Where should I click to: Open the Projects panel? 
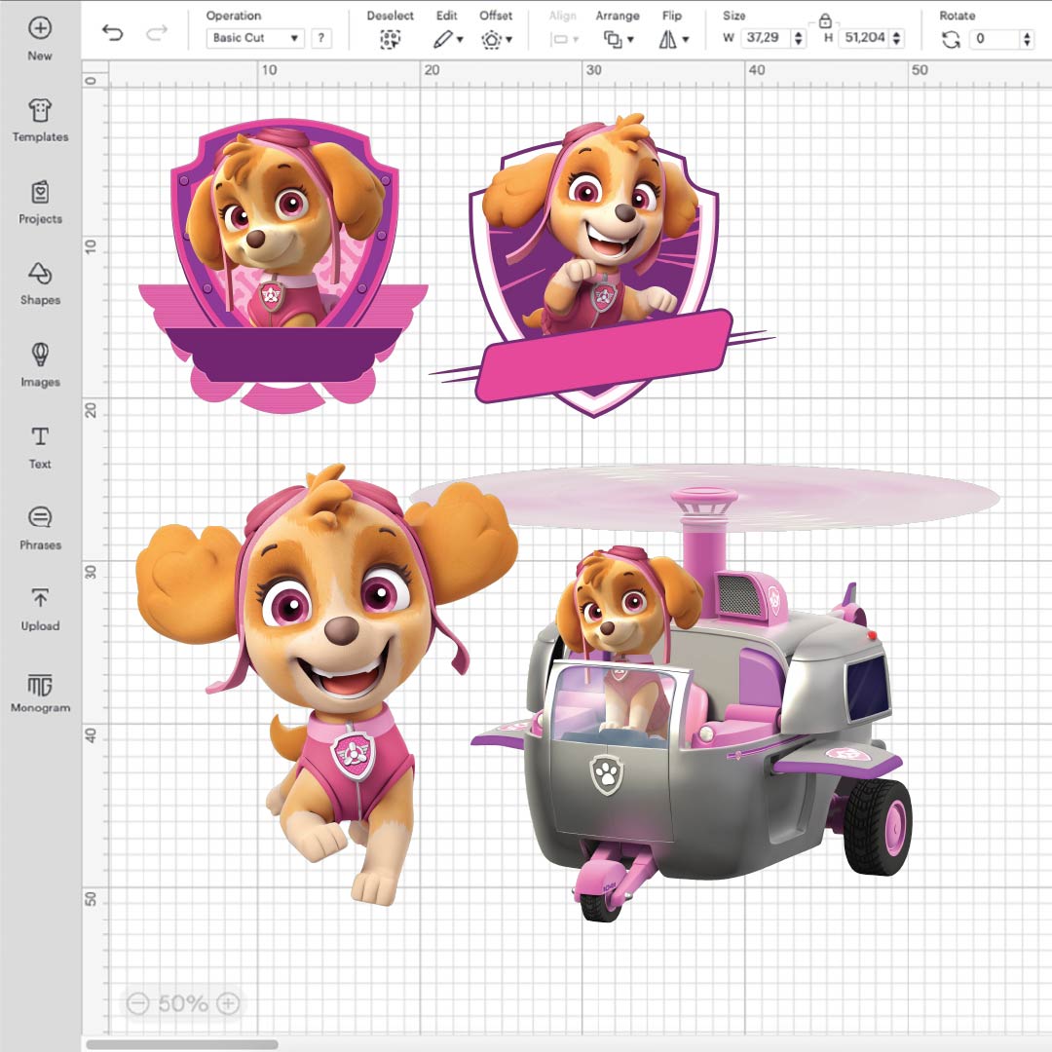click(x=40, y=202)
